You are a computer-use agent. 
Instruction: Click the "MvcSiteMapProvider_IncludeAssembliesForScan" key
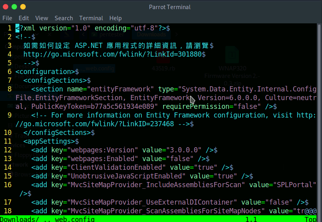[x=156, y=185]
